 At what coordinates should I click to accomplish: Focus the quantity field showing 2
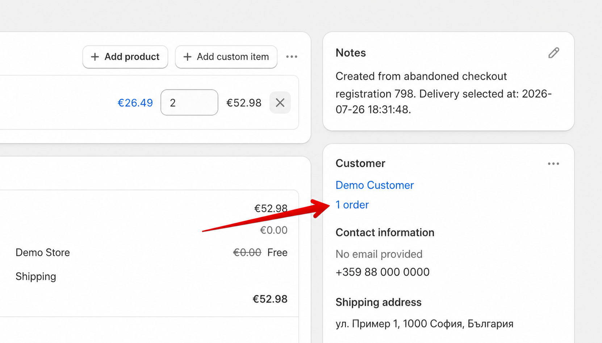[189, 103]
